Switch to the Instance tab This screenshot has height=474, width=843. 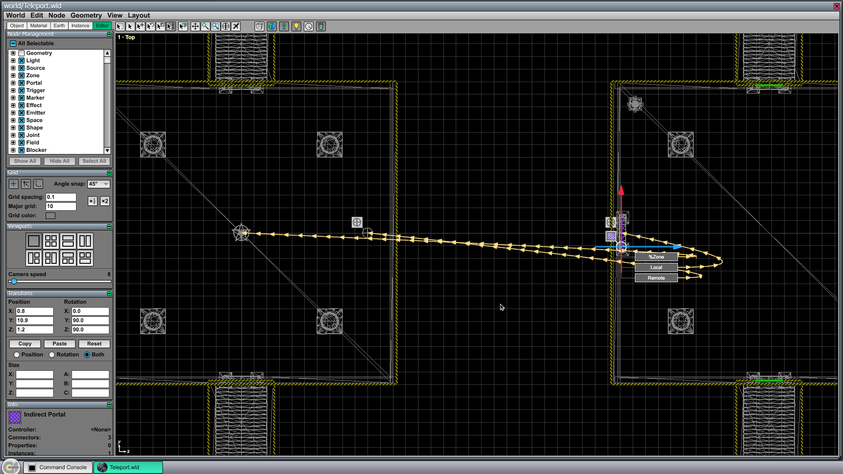pyautogui.click(x=80, y=26)
